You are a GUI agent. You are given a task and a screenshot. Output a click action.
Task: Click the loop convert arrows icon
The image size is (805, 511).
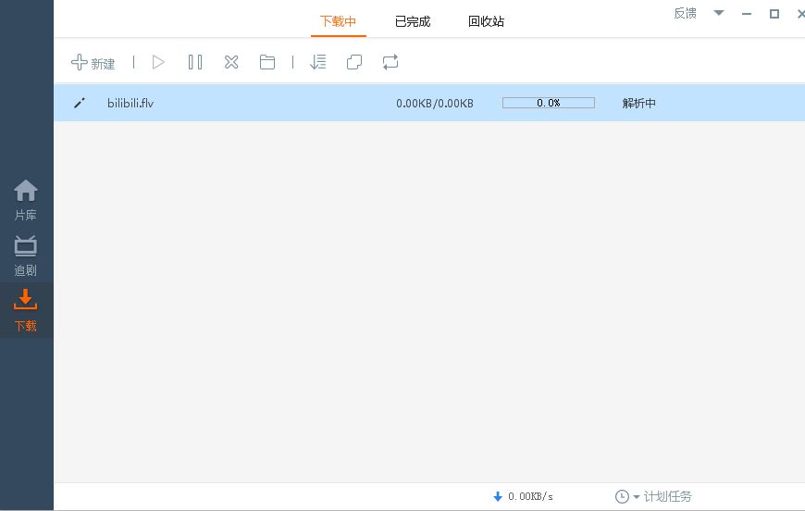390,62
